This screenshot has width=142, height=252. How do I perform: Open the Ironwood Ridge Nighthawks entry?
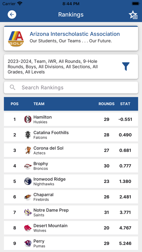pos(71,181)
